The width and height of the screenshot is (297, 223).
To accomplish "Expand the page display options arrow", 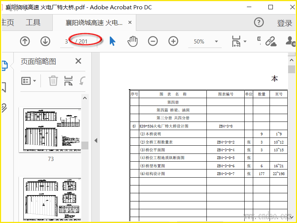I will (x=245, y=41).
